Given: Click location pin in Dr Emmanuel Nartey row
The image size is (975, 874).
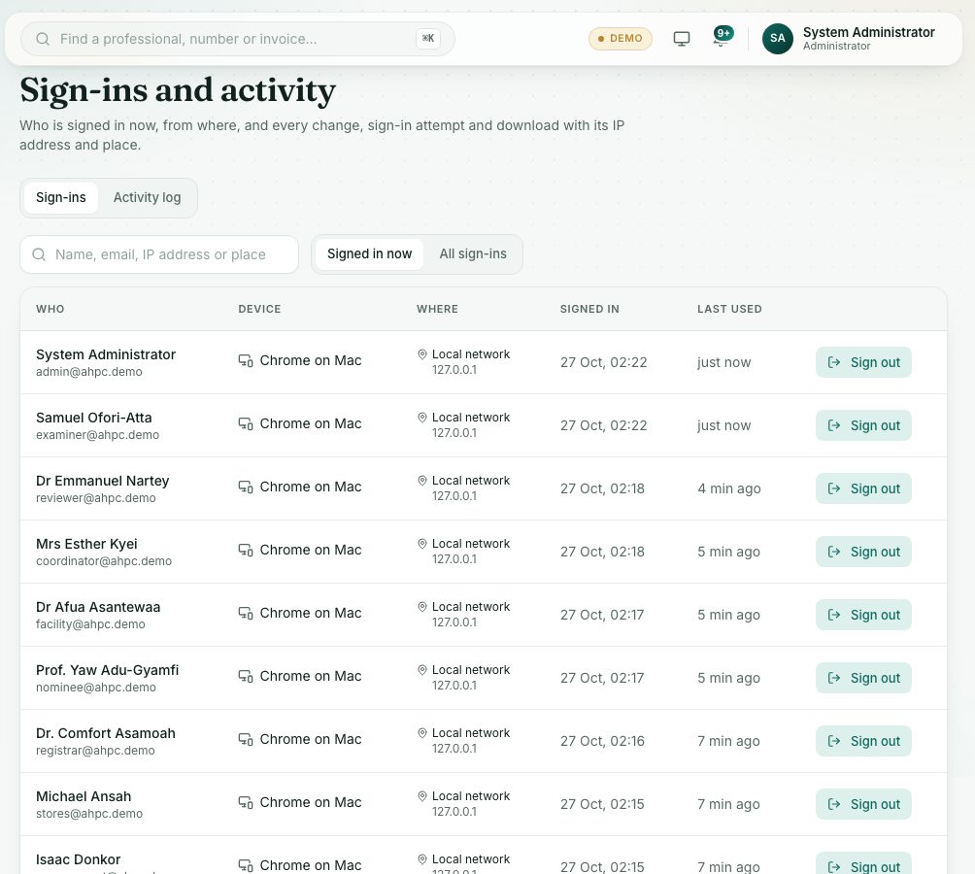Looking at the screenshot, I should point(422,481).
